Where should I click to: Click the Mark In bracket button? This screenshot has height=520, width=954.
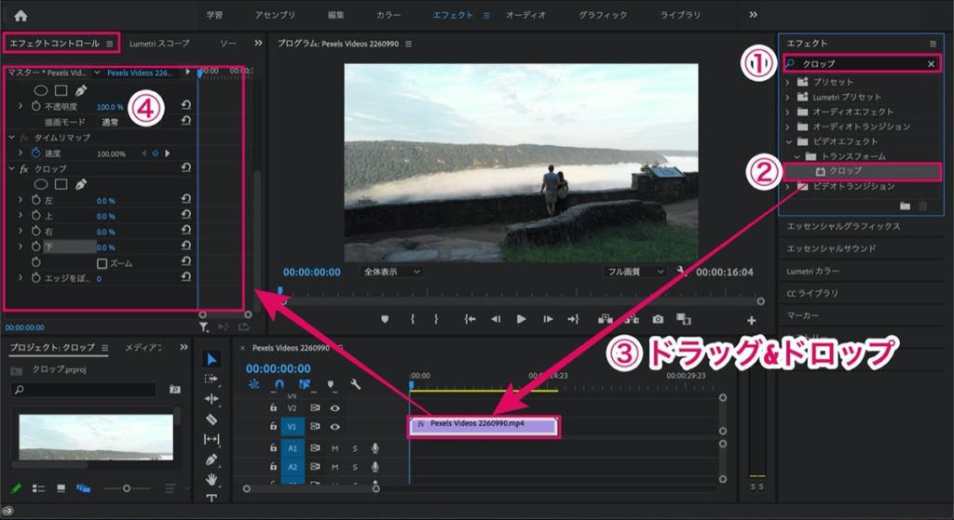pos(413,319)
